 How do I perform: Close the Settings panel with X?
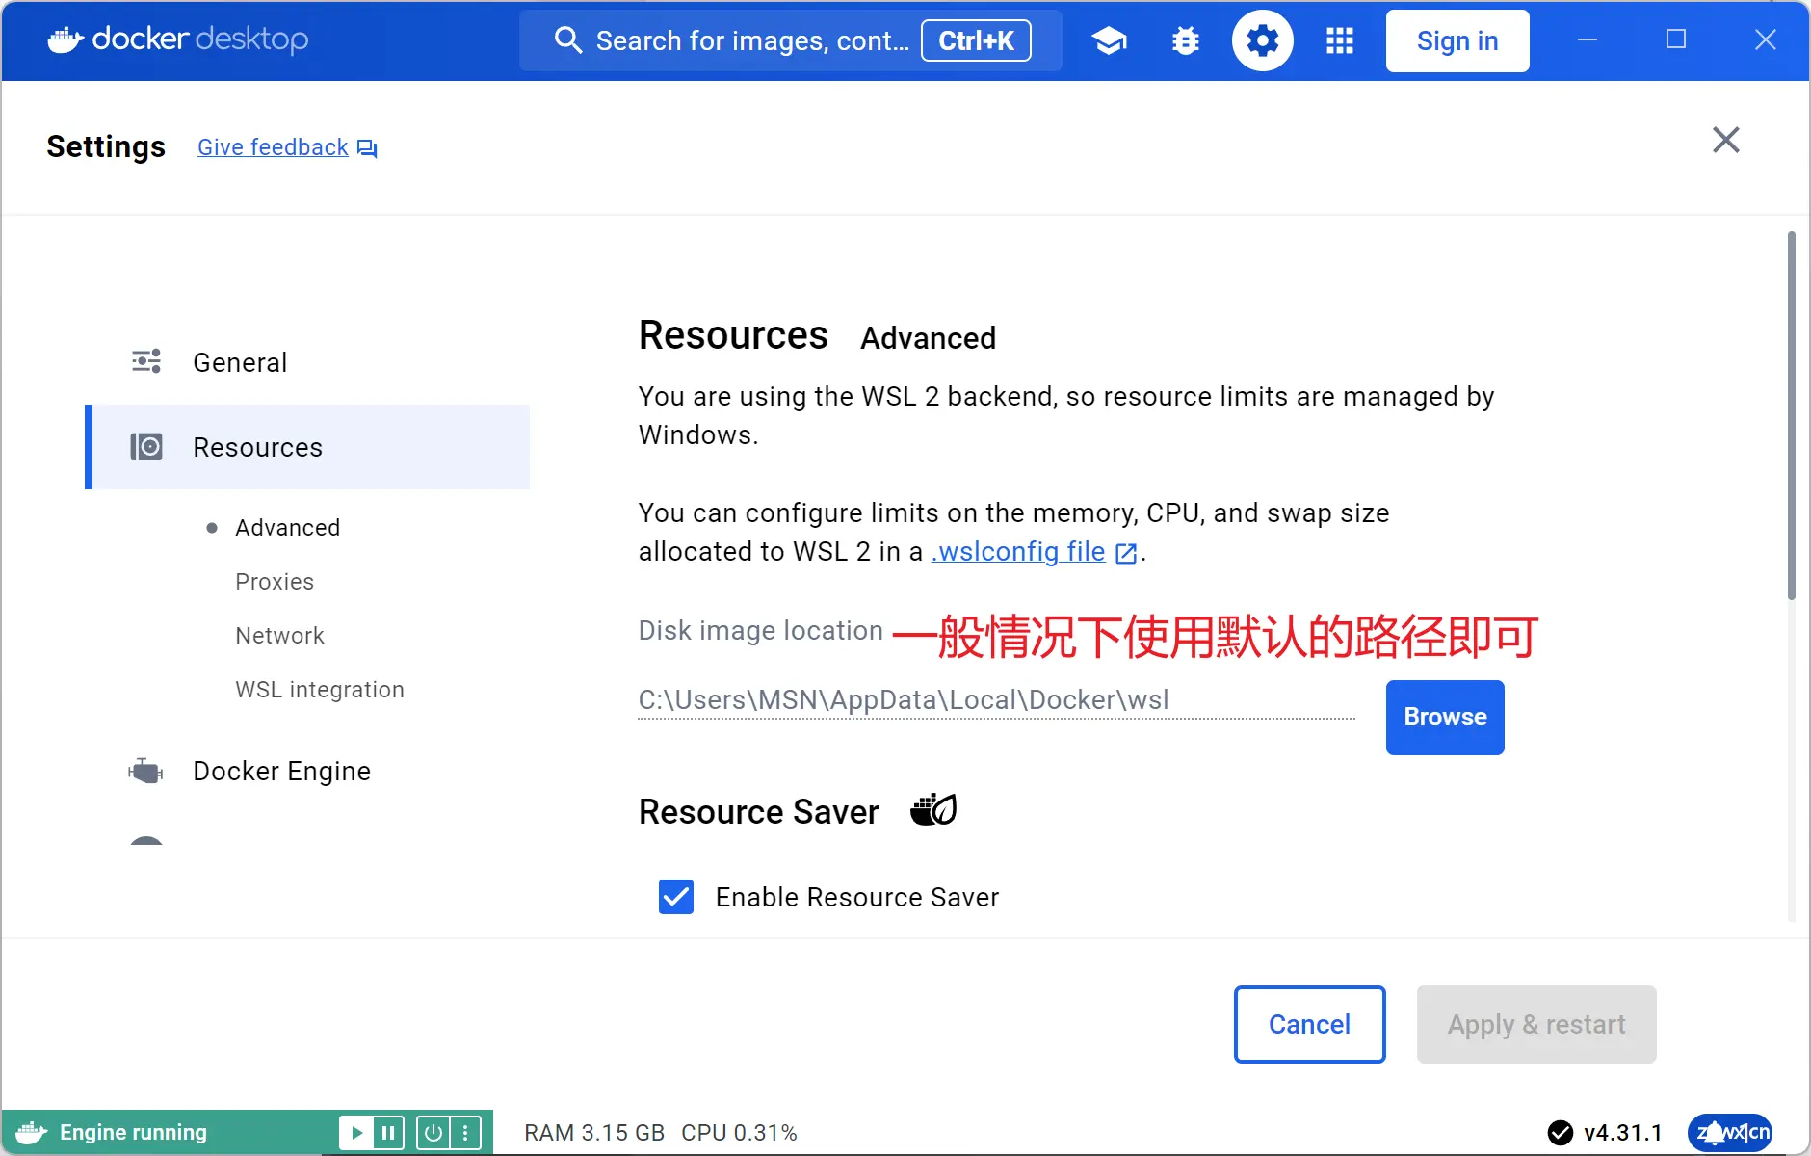[1725, 140]
